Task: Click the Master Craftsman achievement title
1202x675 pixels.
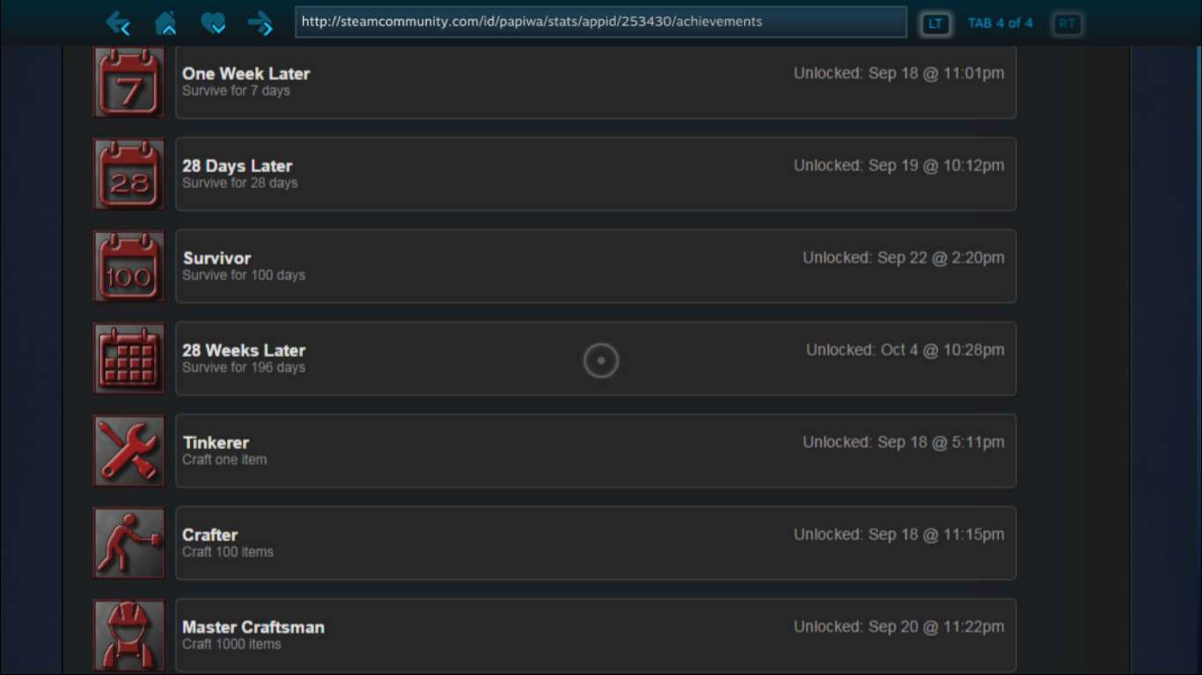Action: pyautogui.click(x=253, y=628)
